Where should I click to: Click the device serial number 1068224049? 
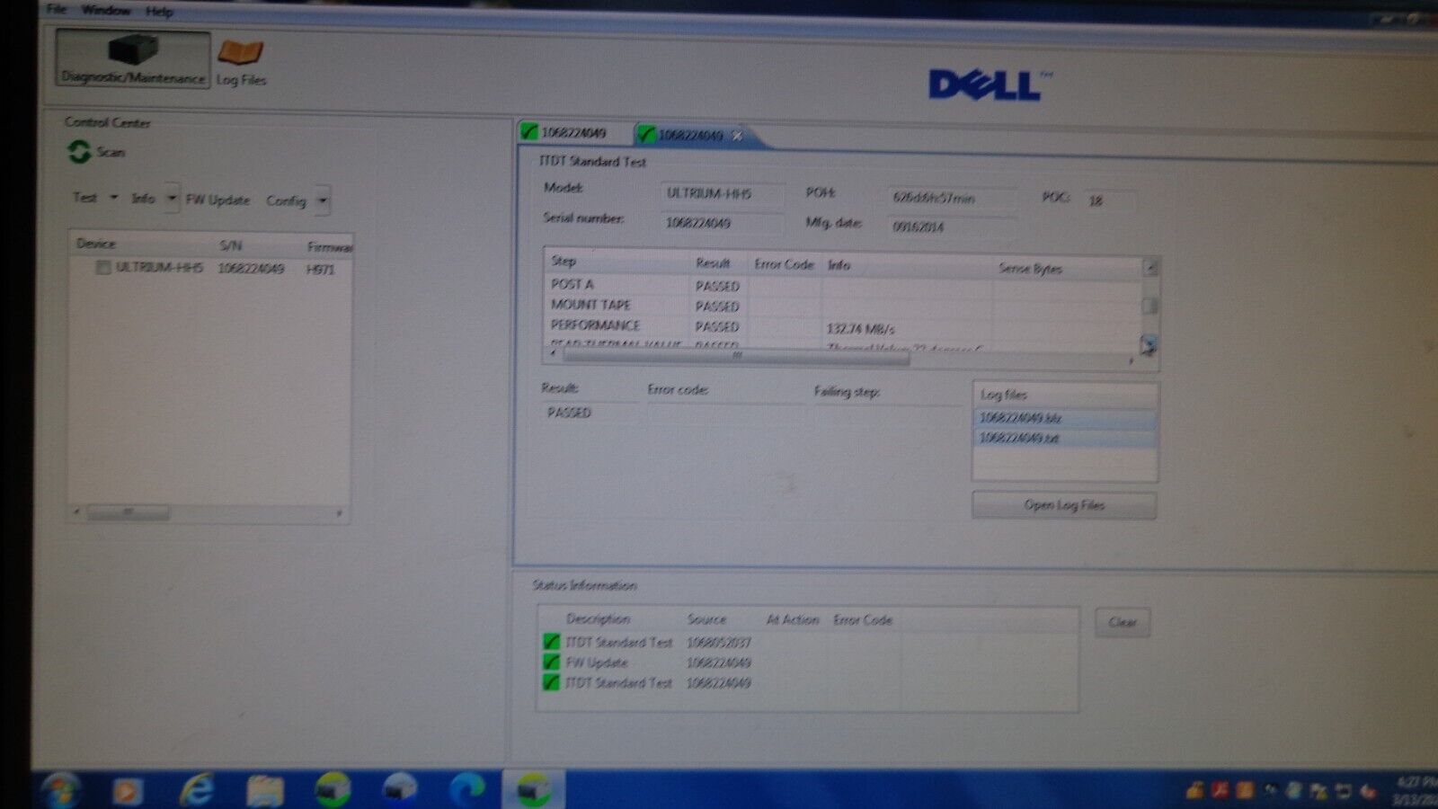pos(251,268)
